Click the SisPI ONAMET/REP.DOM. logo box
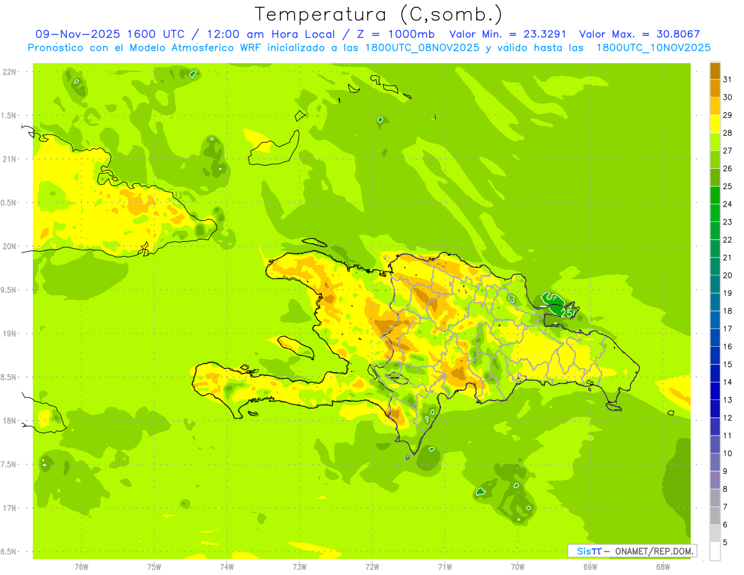 click(x=632, y=551)
